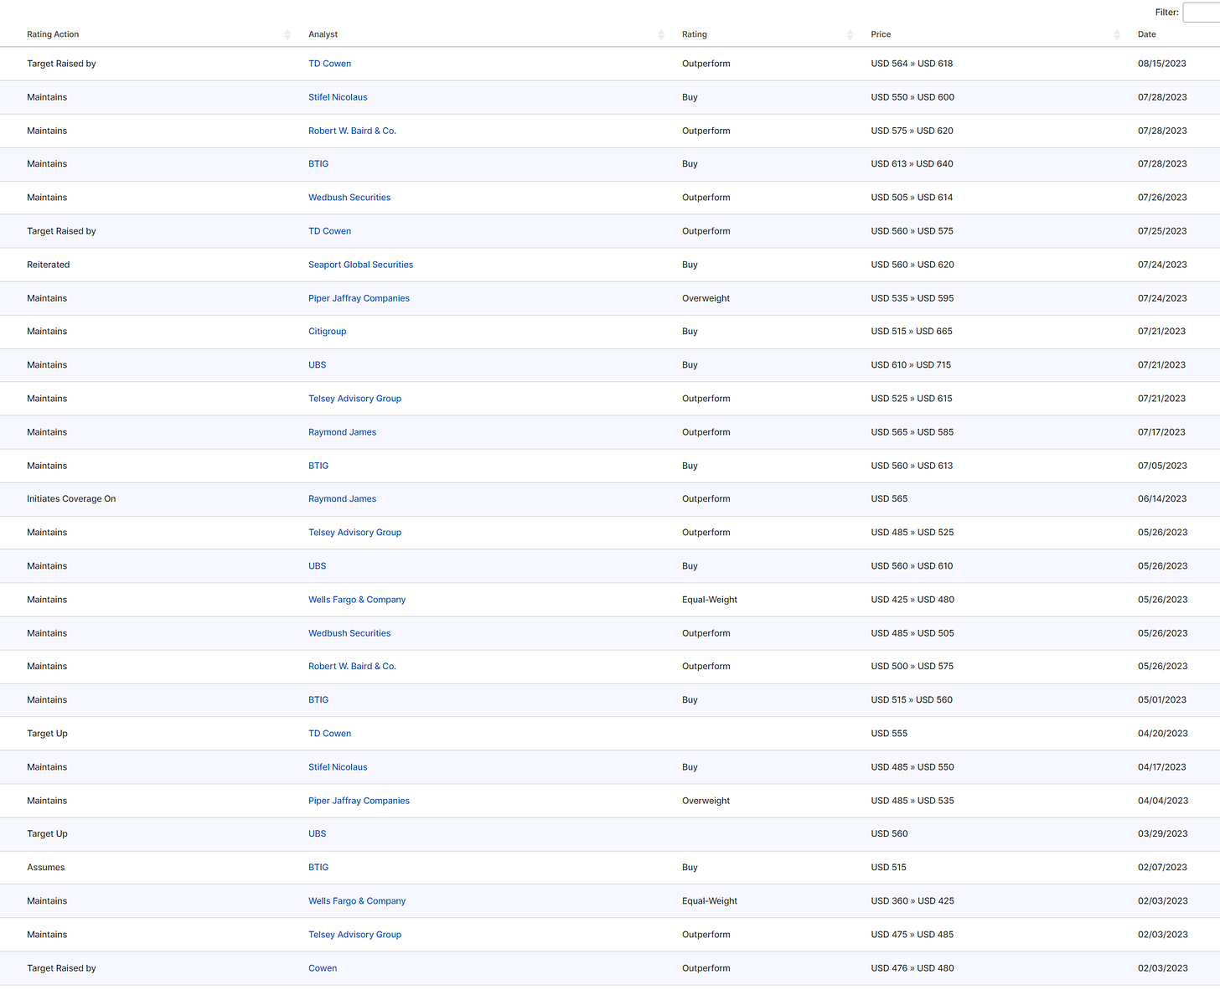
Task: Select price text 'USD 515 » USD 665'
Action: [912, 332]
